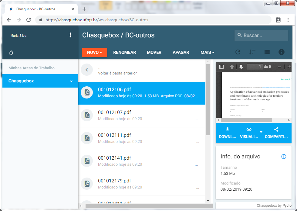
Task: Open the browser three-dot menu
Action: tap(288, 20)
